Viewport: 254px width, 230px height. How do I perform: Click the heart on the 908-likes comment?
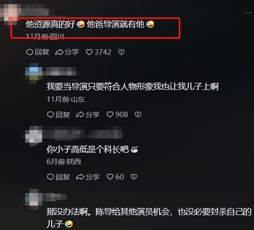tap(110, 114)
